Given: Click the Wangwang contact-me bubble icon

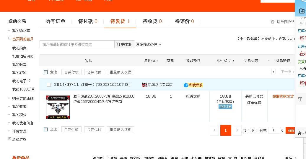Looking at the screenshot, I should (186, 85).
